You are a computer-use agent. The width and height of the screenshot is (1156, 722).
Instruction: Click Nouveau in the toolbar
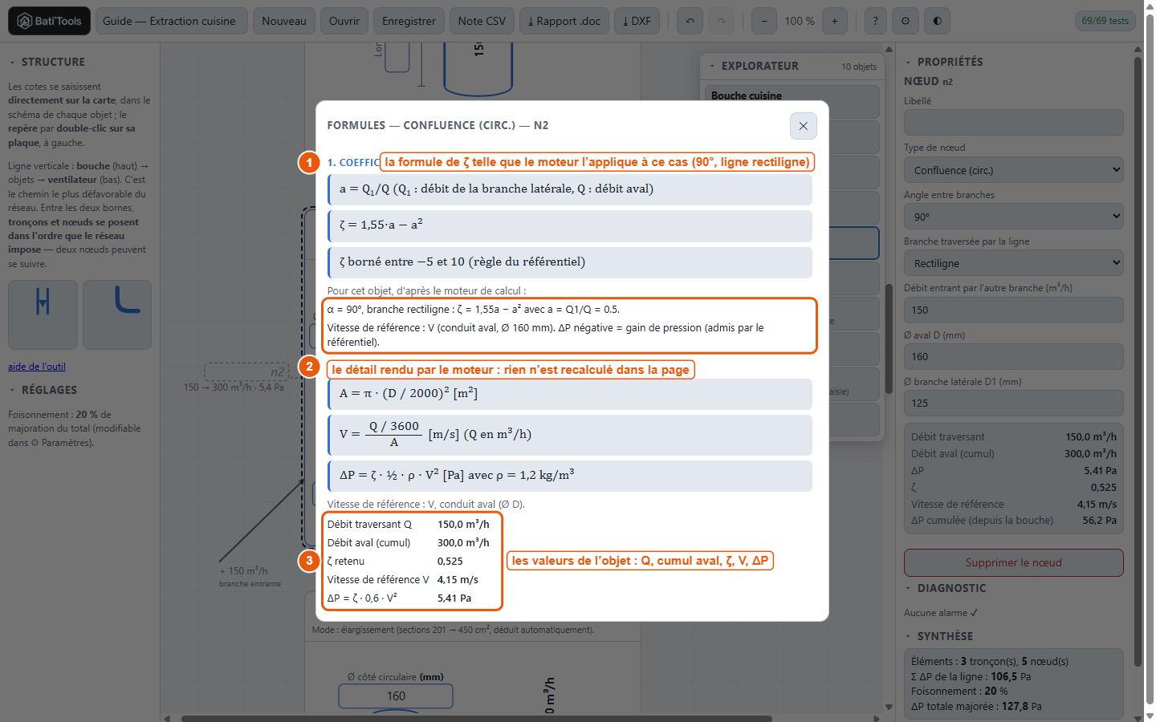pos(284,21)
